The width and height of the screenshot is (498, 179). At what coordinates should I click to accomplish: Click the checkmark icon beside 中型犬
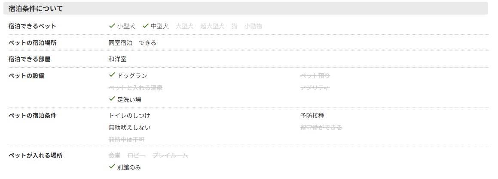click(146, 26)
